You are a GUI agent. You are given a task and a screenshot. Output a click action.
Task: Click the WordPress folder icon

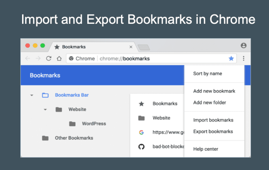pos(72,124)
